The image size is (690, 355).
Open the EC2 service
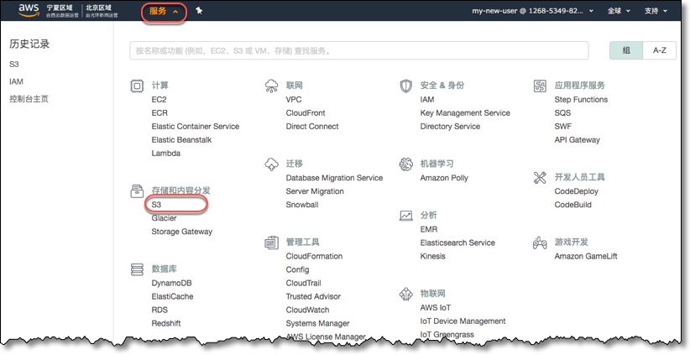(x=159, y=100)
